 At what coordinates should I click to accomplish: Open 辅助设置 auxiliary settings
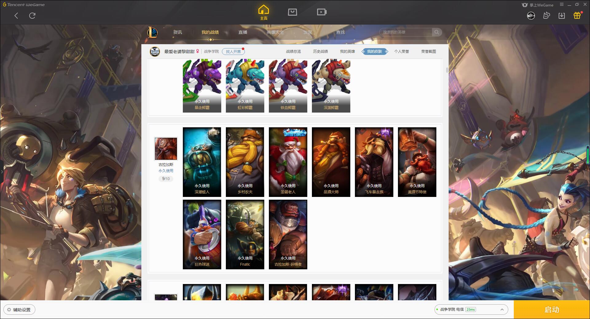click(x=19, y=310)
